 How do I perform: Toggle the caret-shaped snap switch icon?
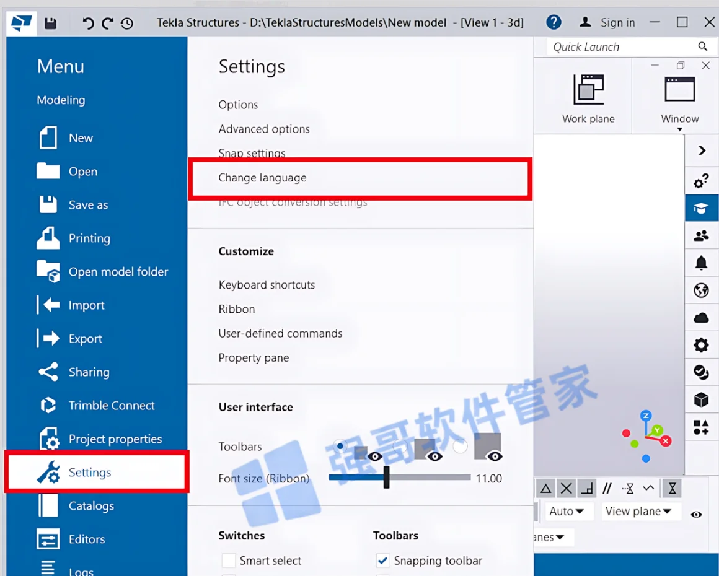[x=648, y=488]
